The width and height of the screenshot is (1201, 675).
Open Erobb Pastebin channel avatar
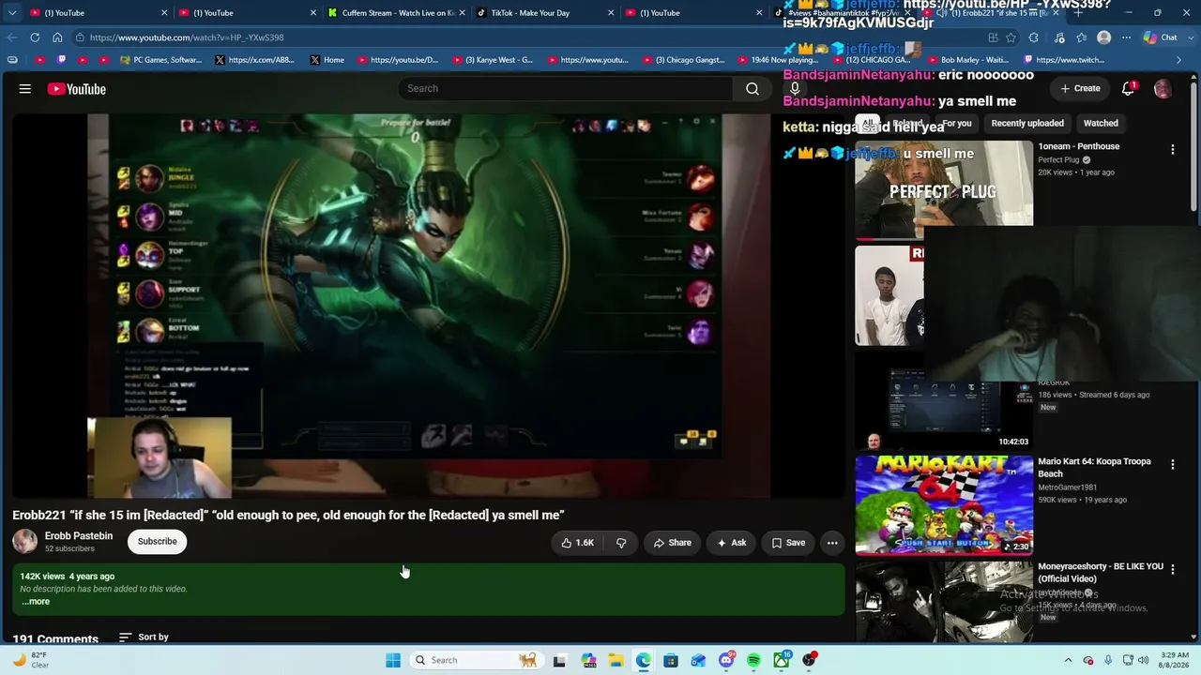point(25,541)
